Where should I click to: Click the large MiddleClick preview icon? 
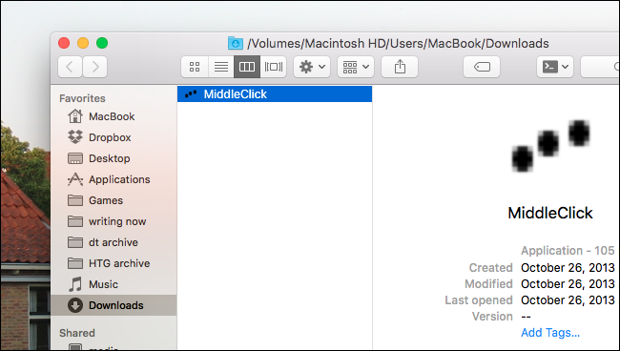pos(550,146)
